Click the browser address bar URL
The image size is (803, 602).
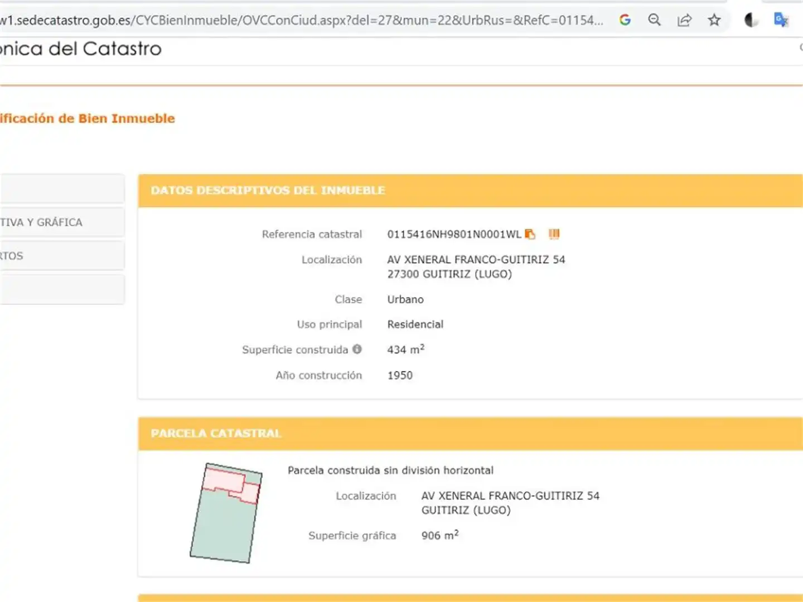point(301,20)
